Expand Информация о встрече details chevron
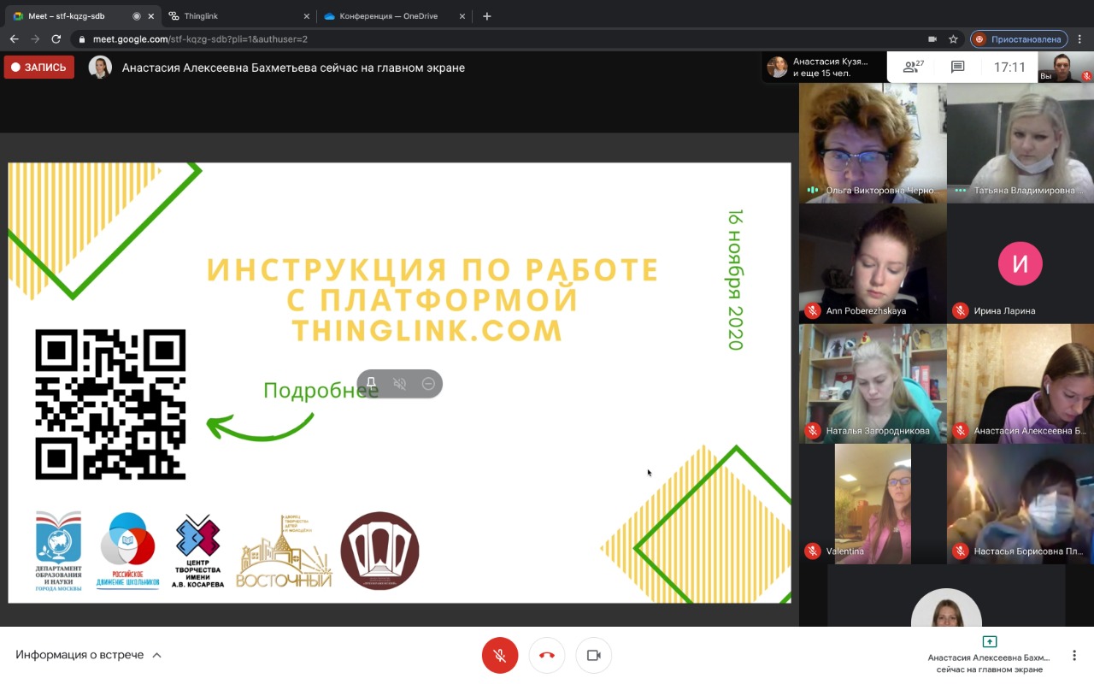1094x684 pixels. tap(156, 655)
